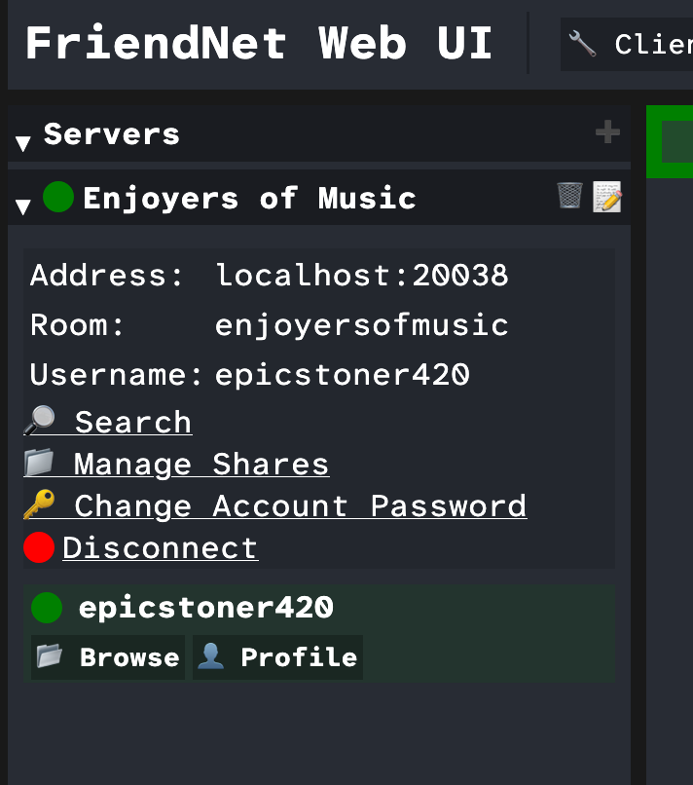Click the Servers header label
The height and width of the screenshot is (785, 693).
click(x=111, y=134)
